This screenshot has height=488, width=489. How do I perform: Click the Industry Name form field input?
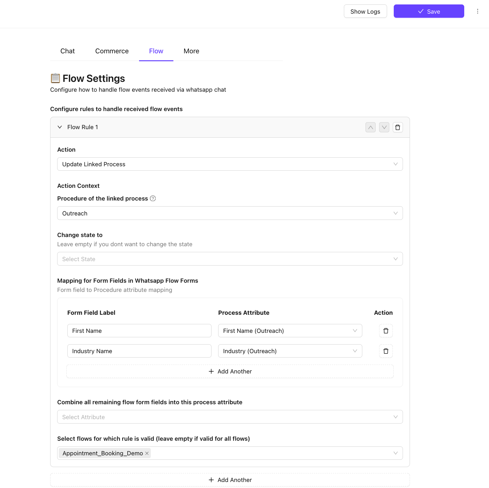pos(139,351)
